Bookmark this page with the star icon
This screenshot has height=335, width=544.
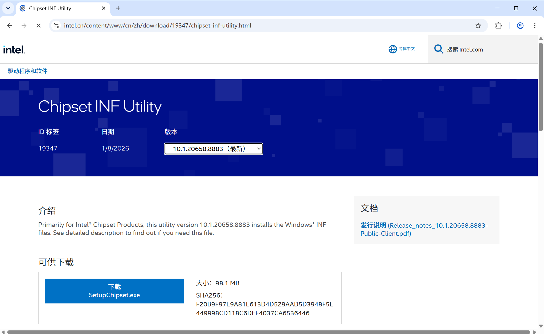pyautogui.click(x=478, y=26)
